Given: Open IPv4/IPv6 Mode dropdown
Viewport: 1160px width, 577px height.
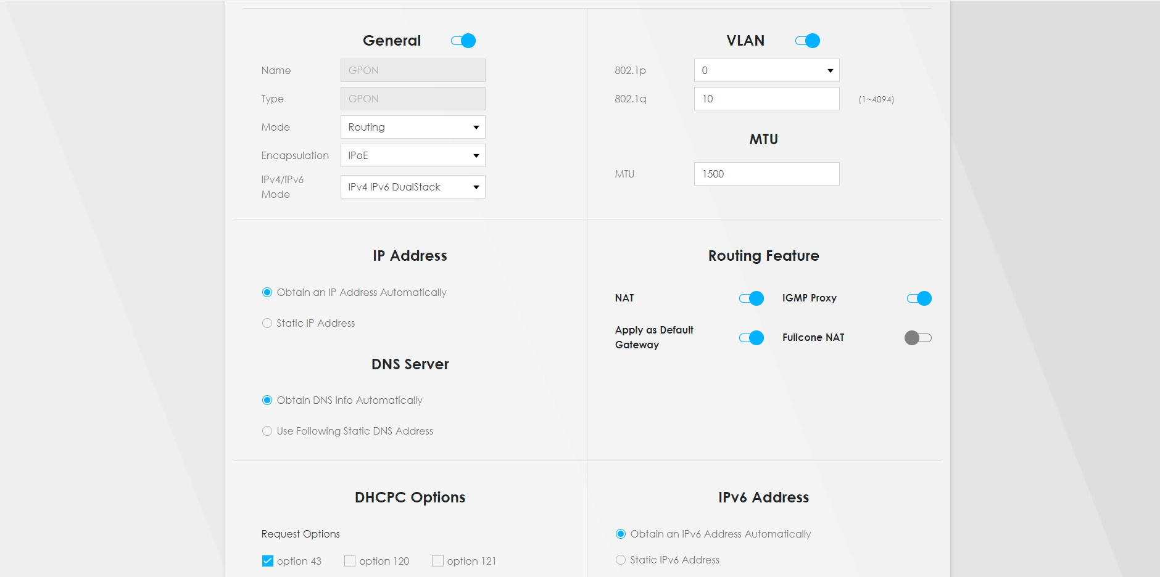Looking at the screenshot, I should (x=413, y=187).
